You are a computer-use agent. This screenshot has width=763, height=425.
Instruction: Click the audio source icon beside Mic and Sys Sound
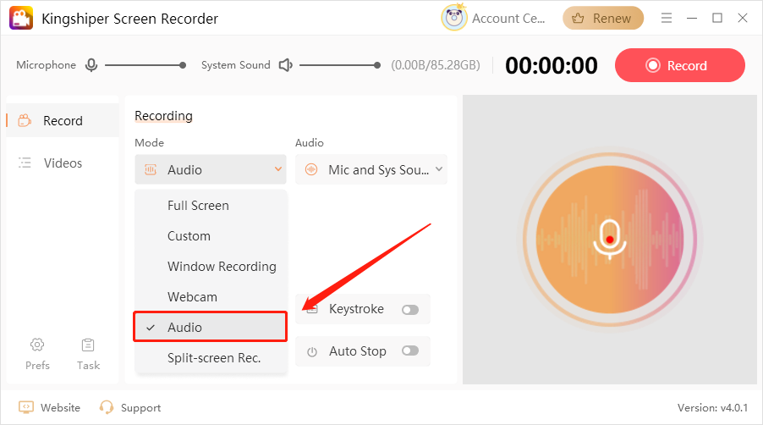pyautogui.click(x=311, y=169)
